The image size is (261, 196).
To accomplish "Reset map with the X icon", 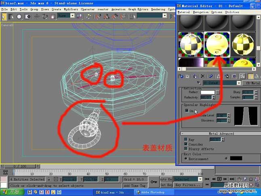I will [202, 76].
